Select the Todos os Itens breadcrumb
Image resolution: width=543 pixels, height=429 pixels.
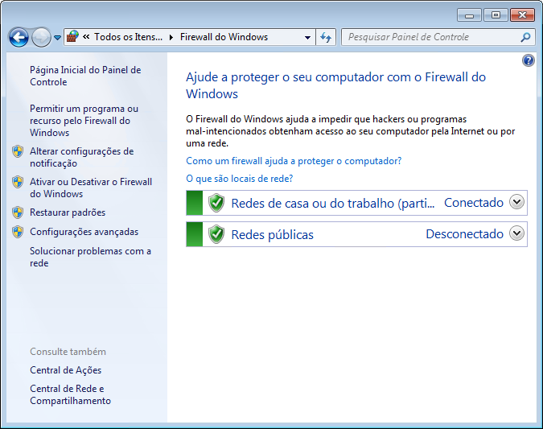coord(128,37)
